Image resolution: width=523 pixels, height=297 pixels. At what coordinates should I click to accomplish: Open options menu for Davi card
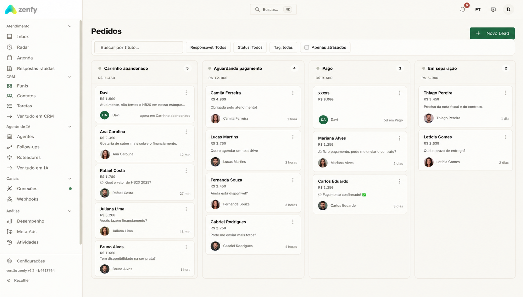[x=186, y=93]
